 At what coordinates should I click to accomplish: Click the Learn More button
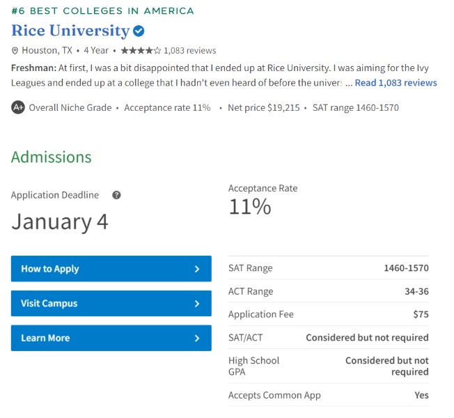coord(111,338)
